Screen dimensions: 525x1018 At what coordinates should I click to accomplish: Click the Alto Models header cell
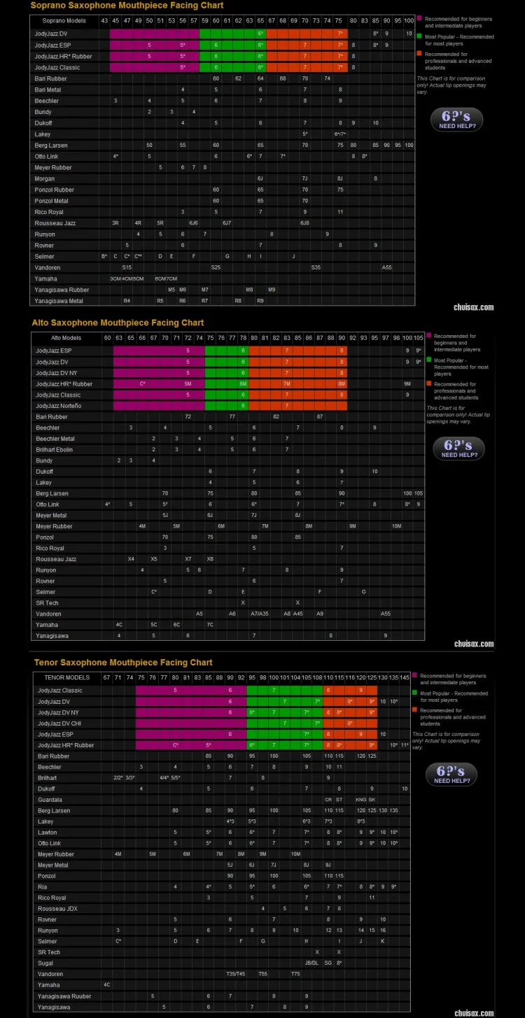click(67, 338)
